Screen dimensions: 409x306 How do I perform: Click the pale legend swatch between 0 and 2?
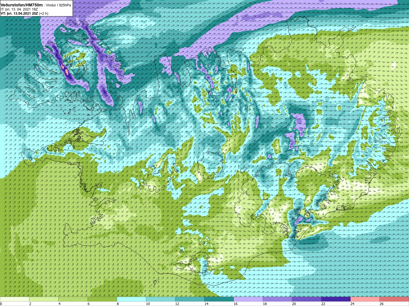[x=15, y=299]
